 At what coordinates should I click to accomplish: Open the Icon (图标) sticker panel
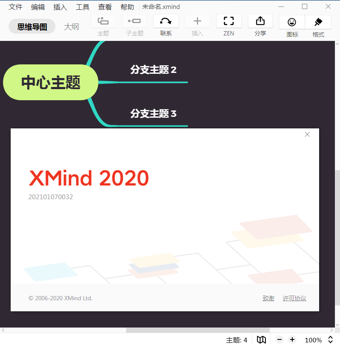292,22
